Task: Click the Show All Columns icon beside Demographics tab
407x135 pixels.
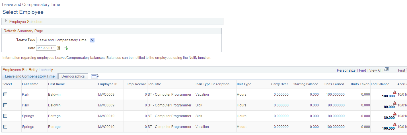Action: click(x=94, y=76)
